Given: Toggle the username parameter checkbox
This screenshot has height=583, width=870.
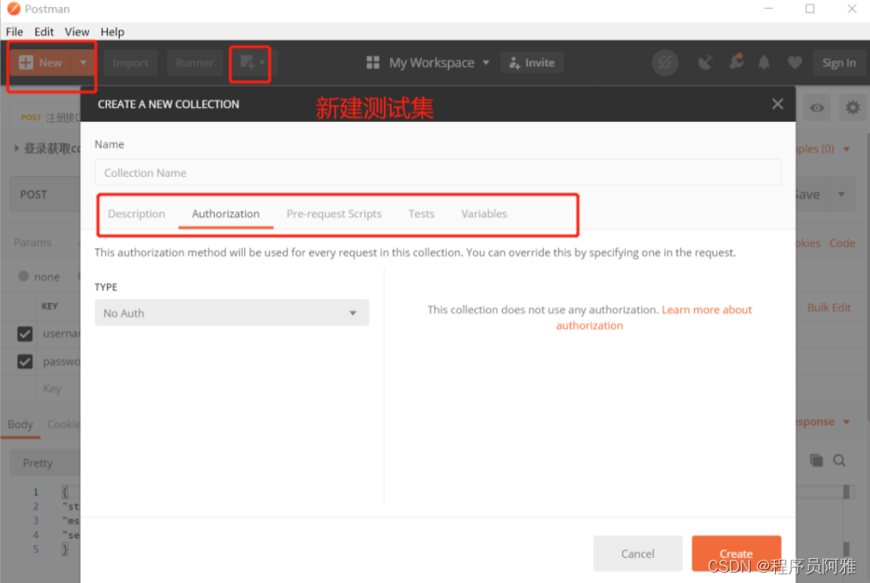Looking at the screenshot, I should pos(24,334).
